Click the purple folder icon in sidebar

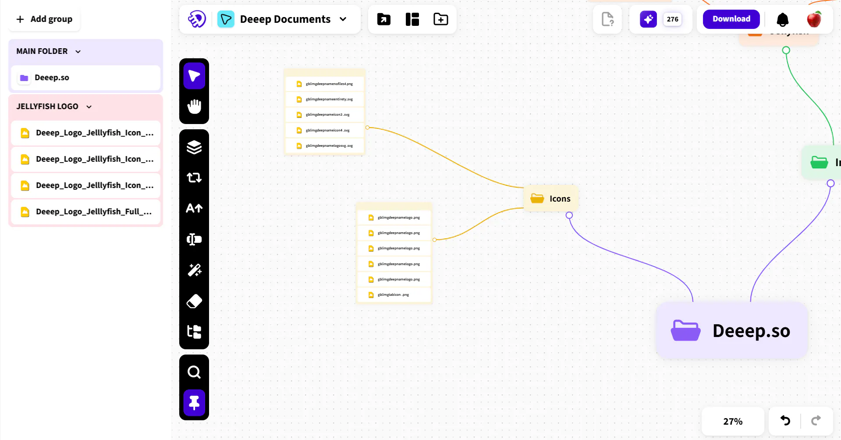point(24,78)
